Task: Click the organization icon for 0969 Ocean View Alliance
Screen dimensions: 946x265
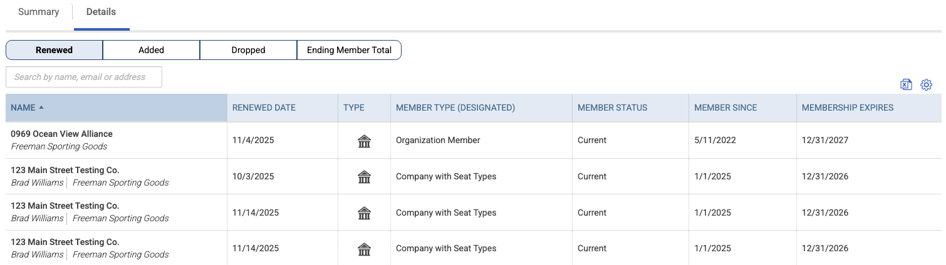Action: (x=364, y=141)
